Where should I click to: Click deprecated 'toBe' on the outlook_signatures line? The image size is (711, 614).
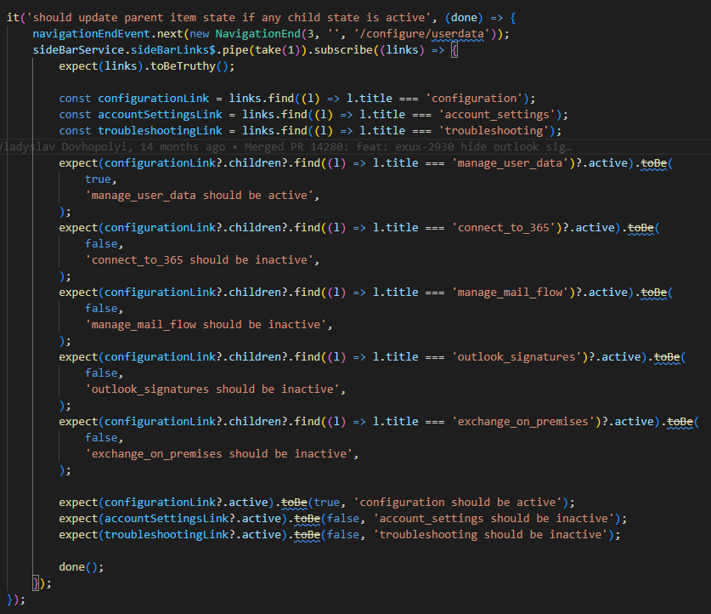(x=667, y=357)
